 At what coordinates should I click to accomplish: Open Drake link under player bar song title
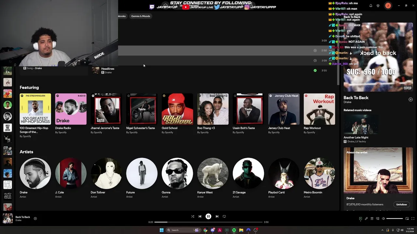click(x=18, y=220)
